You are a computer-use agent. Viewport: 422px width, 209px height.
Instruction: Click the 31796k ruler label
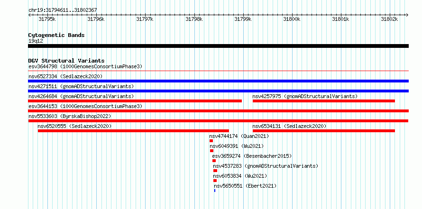(x=96, y=19)
